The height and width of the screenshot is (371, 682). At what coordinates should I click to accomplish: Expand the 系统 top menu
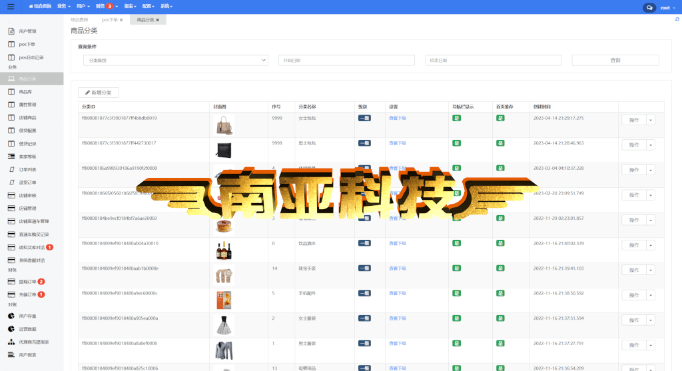click(167, 6)
